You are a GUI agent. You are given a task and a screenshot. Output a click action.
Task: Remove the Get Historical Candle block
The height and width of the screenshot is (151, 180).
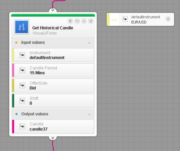pos(91,21)
